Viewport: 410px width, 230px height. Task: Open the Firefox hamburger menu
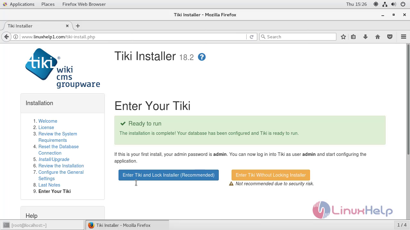pos(404,37)
